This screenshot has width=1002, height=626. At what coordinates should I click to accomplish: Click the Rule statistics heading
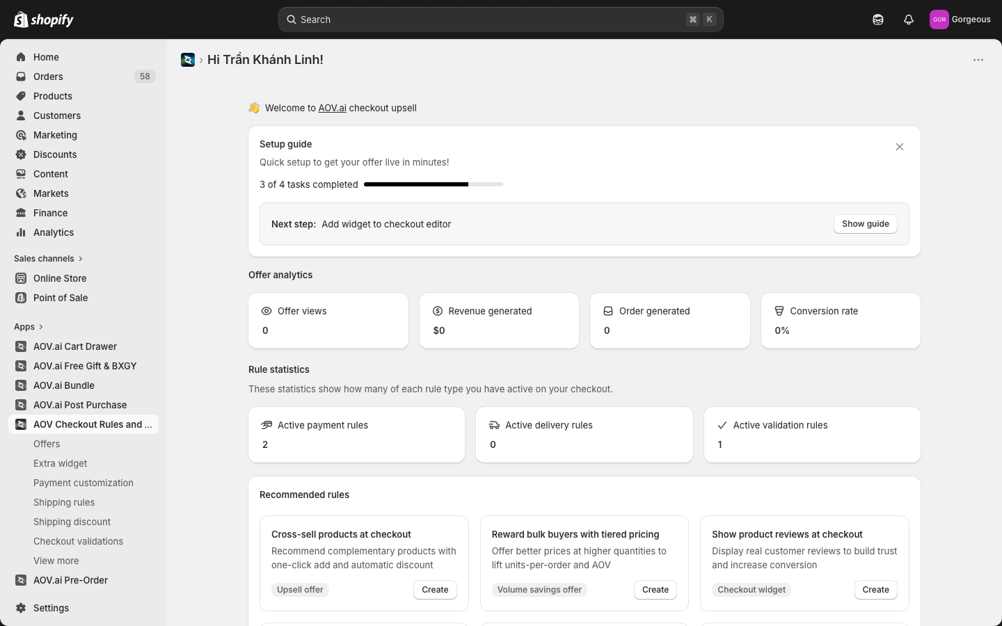coord(279,369)
